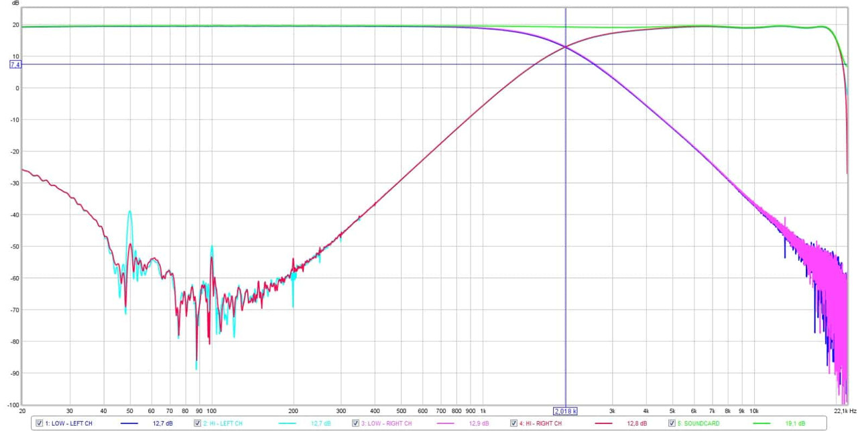Image resolution: width=858 pixels, height=431 pixels.
Task: Click the 12,9 dB LOW - RIGHT CH readout
Action: tap(479, 424)
